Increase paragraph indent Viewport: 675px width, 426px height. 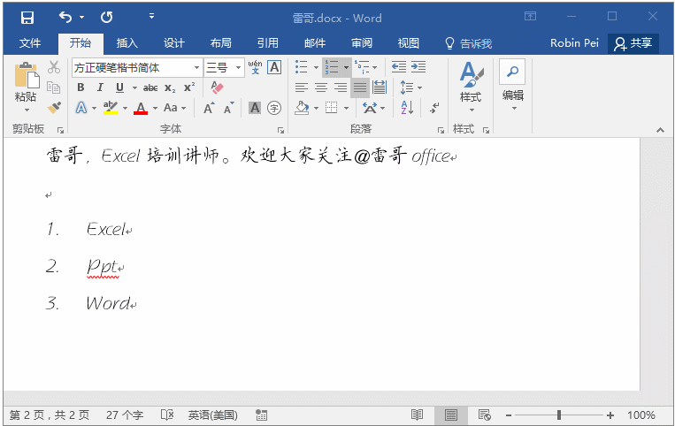pyautogui.click(x=418, y=67)
